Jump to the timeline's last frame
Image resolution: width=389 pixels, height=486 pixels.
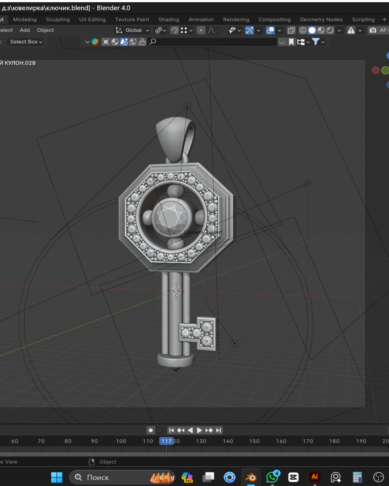click(x=218, y=430)
